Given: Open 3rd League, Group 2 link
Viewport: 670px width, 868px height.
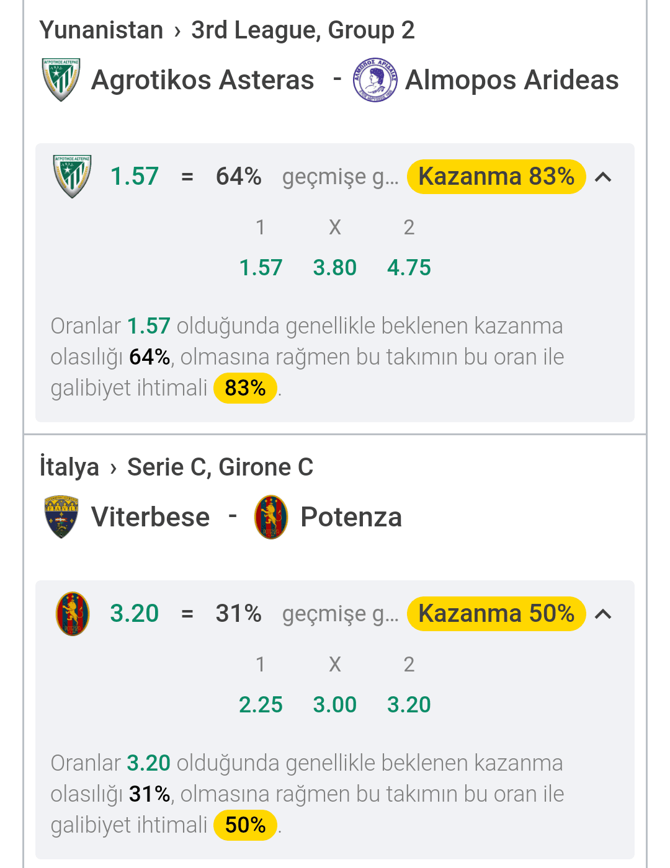Looking at the screenshot, I should coord(303,30).
